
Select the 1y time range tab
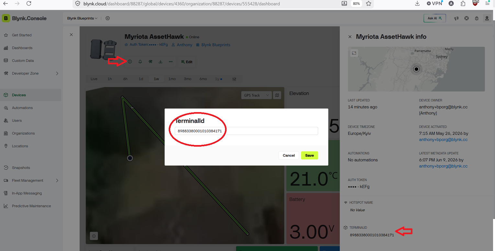(x=219, y=79)
